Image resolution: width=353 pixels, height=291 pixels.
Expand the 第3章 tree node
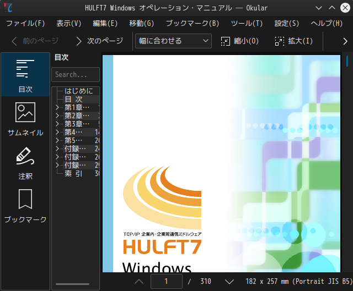click(x=57, y=124)
